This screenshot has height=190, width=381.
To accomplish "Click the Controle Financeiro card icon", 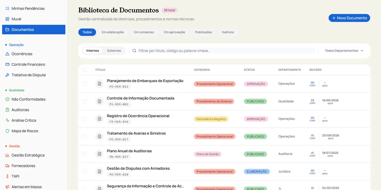I will [x=7, y=64].
